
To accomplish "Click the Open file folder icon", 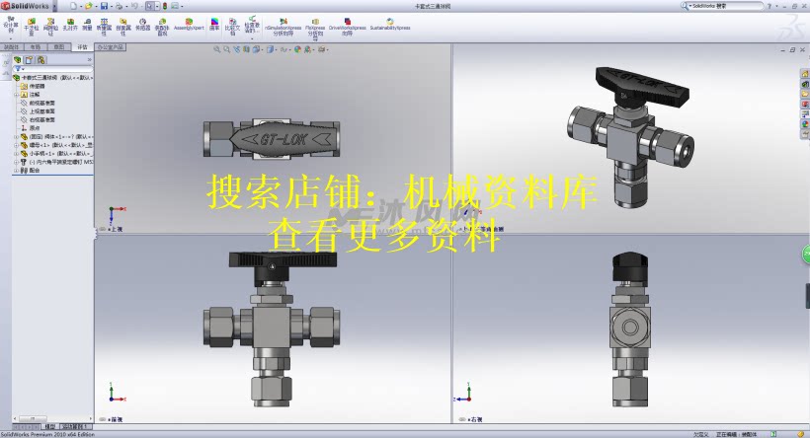I will coord(88,6).
